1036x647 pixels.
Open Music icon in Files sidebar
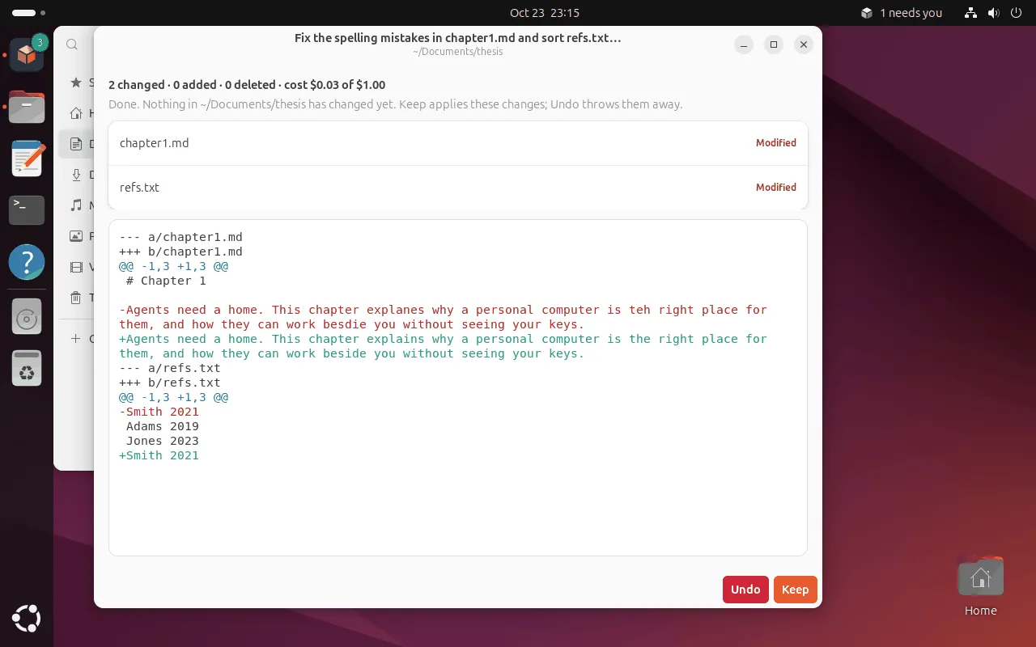[x=76, y=205]
